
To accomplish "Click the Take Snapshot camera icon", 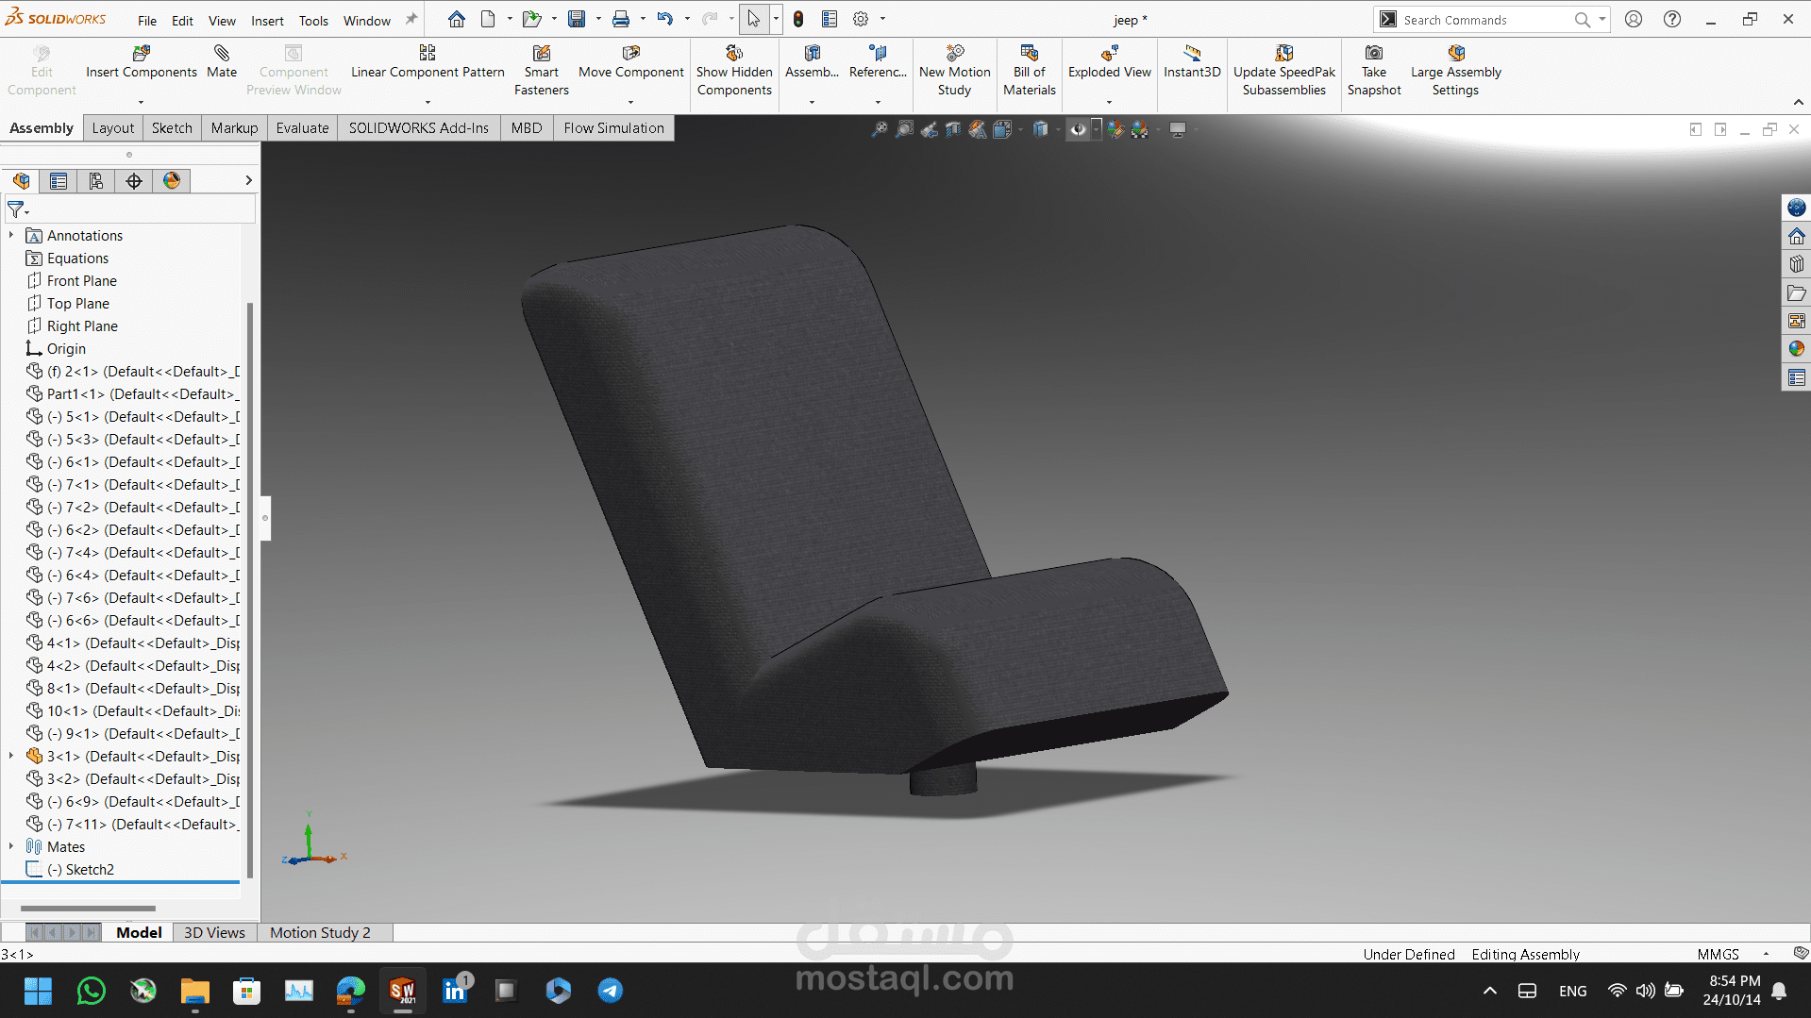I will pyautogui.click(x=1374, y=53).
